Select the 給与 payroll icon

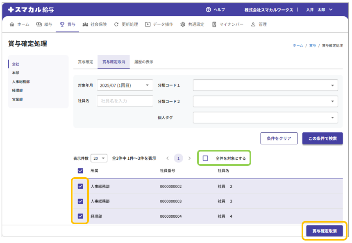click(39, 25)
